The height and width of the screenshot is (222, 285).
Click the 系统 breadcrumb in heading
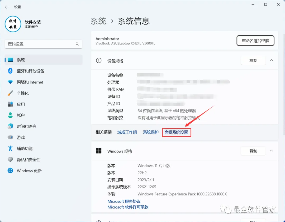[x=98, y=21]
